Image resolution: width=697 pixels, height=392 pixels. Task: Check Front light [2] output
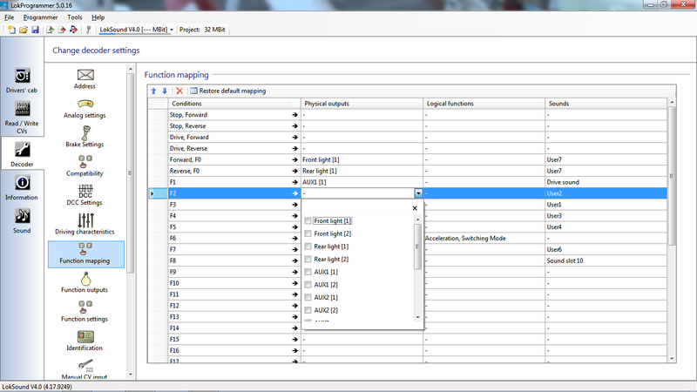tap(308, 233)
